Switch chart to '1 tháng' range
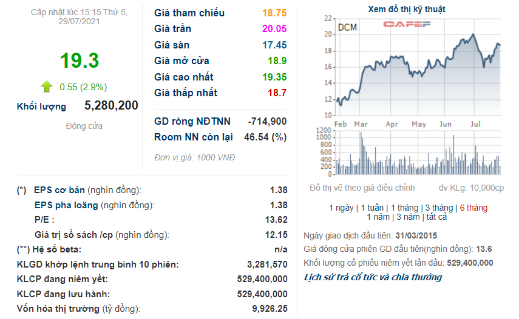Viewport: 519px width, 319px height. click(x=406, y=208)
